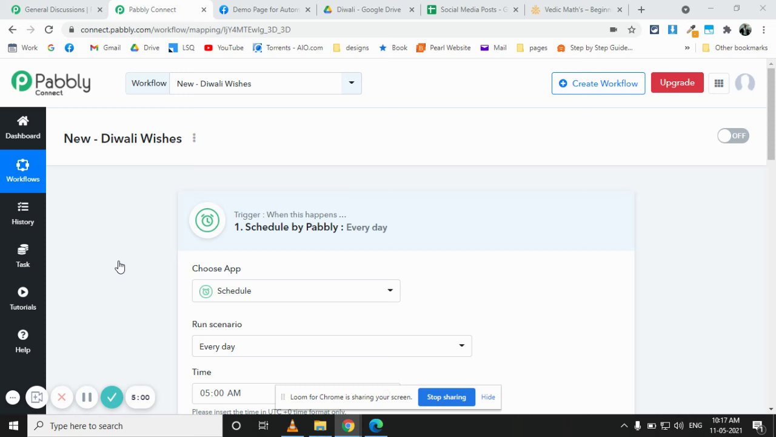Screen dimensions: 776x437
Task: Open File Explorer from the taskbar
Action: click(x=320, y=425)
